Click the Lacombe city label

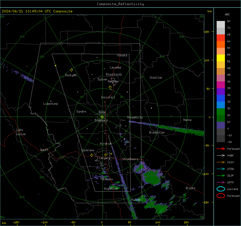point(115,67)
